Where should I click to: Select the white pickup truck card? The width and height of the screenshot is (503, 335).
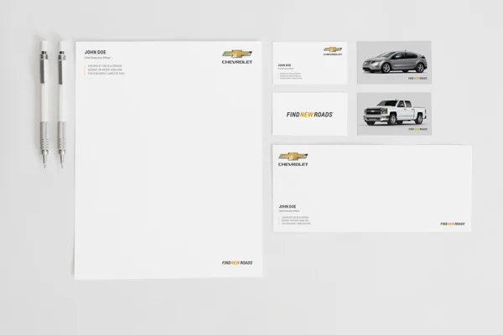[x=394, y=114]
